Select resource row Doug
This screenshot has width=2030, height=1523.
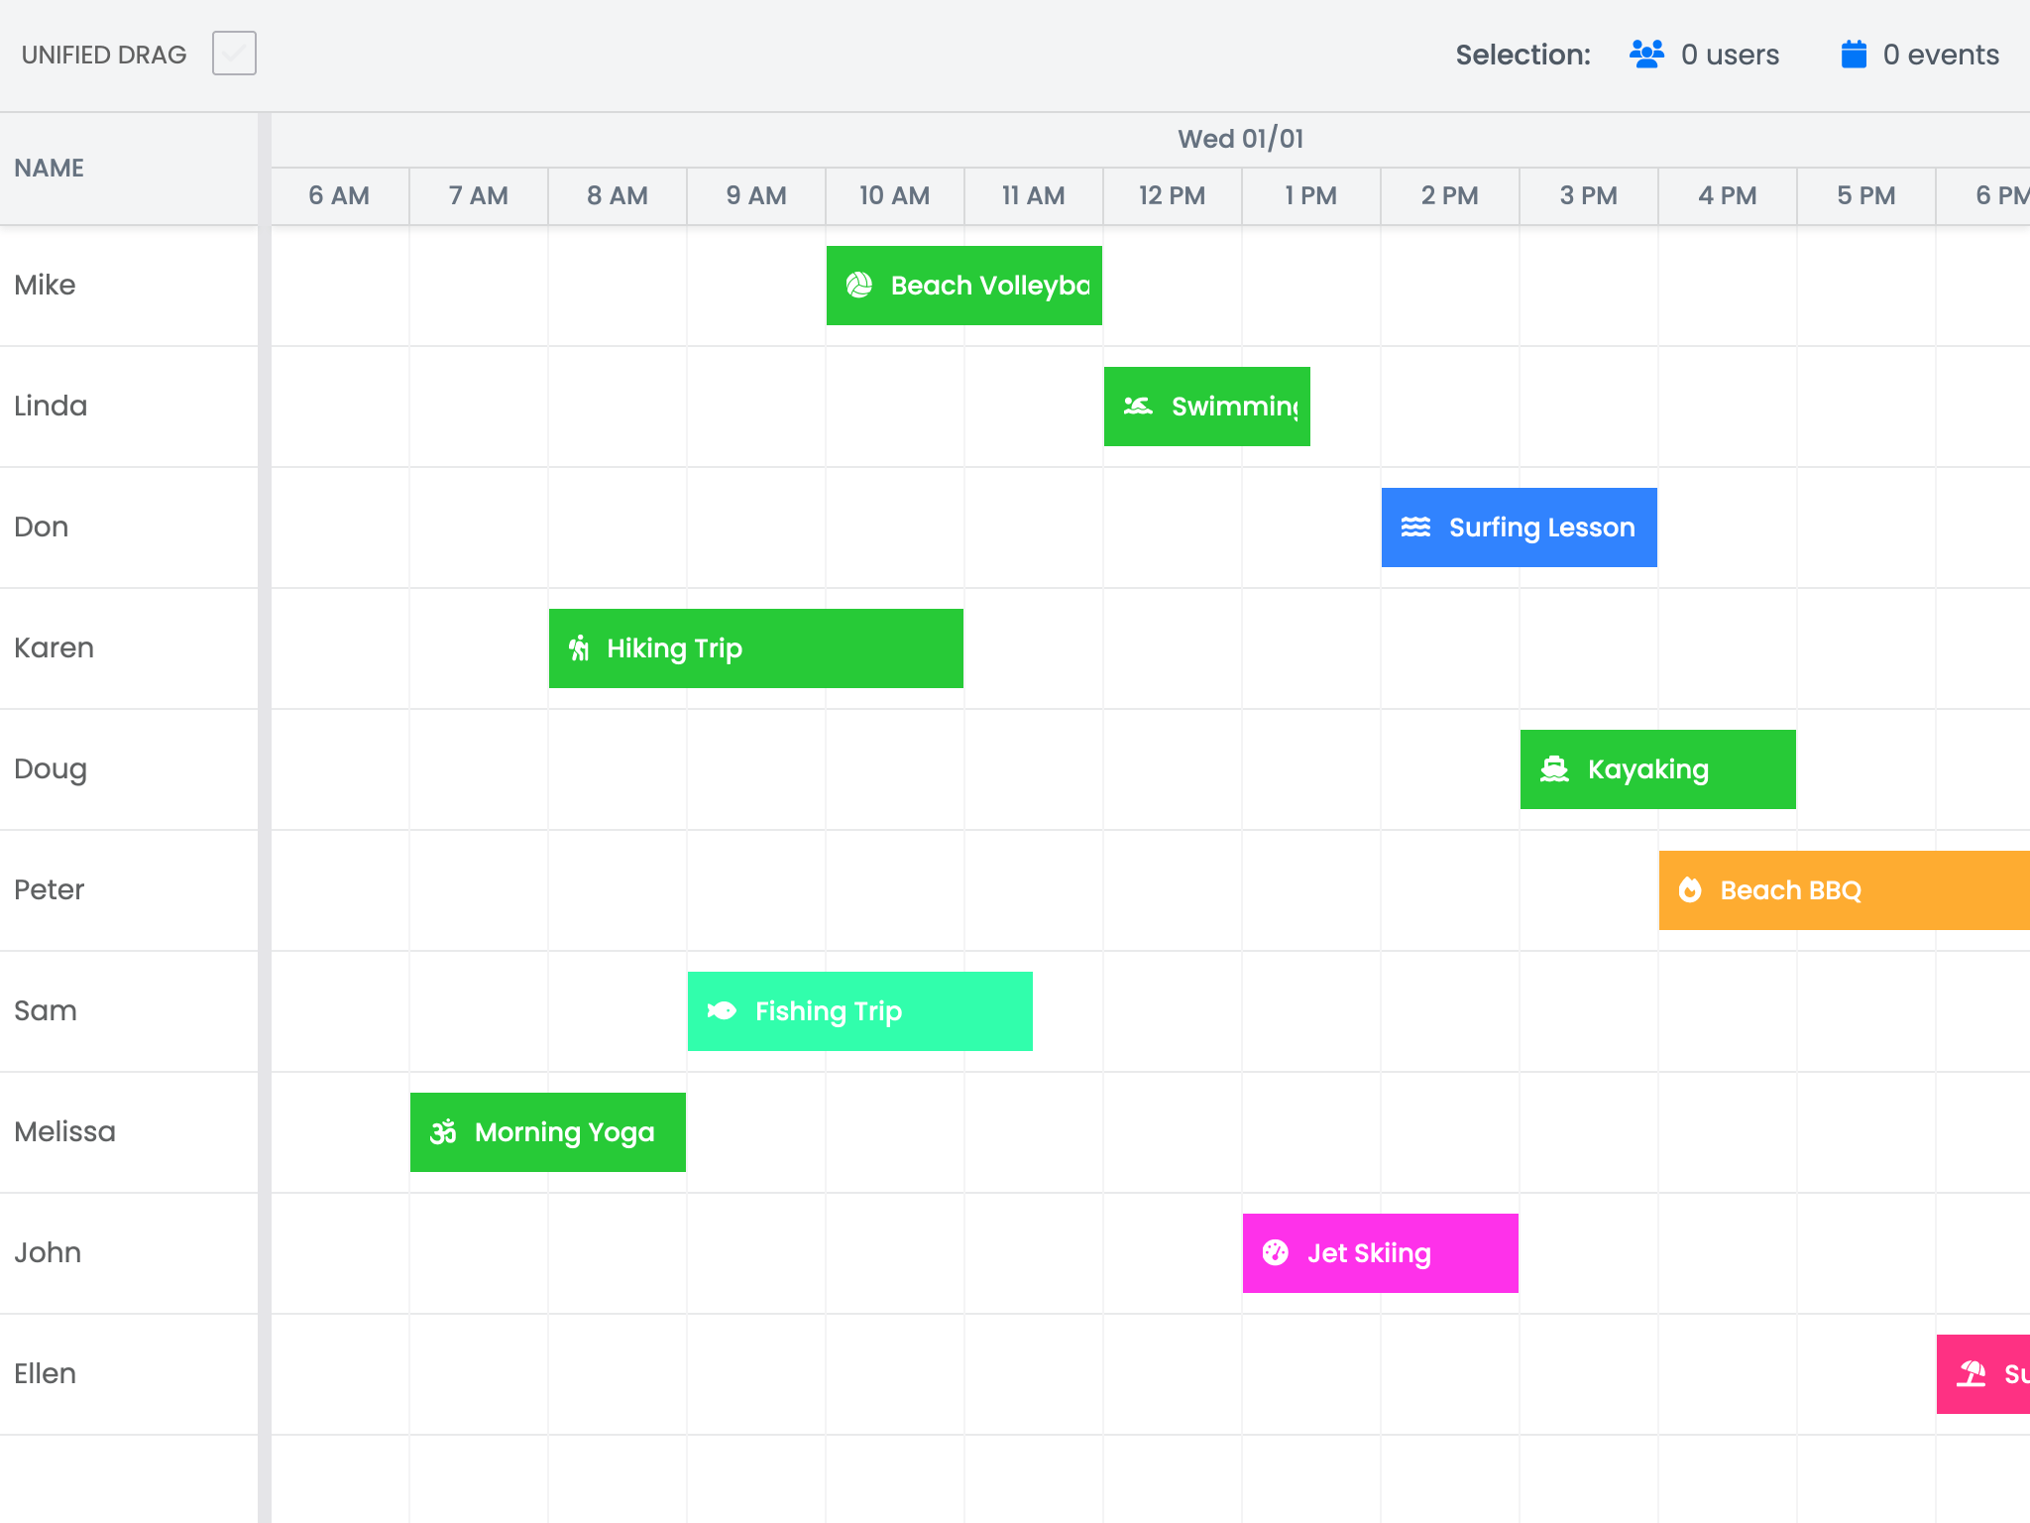(129, 769)
